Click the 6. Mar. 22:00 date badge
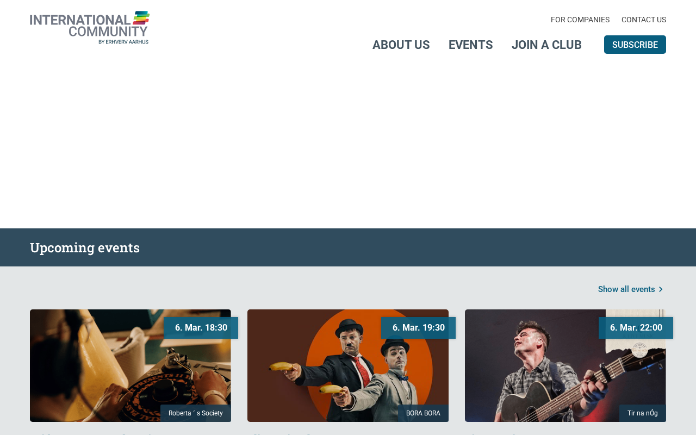 pyautogui.click(x=636, y=328)
